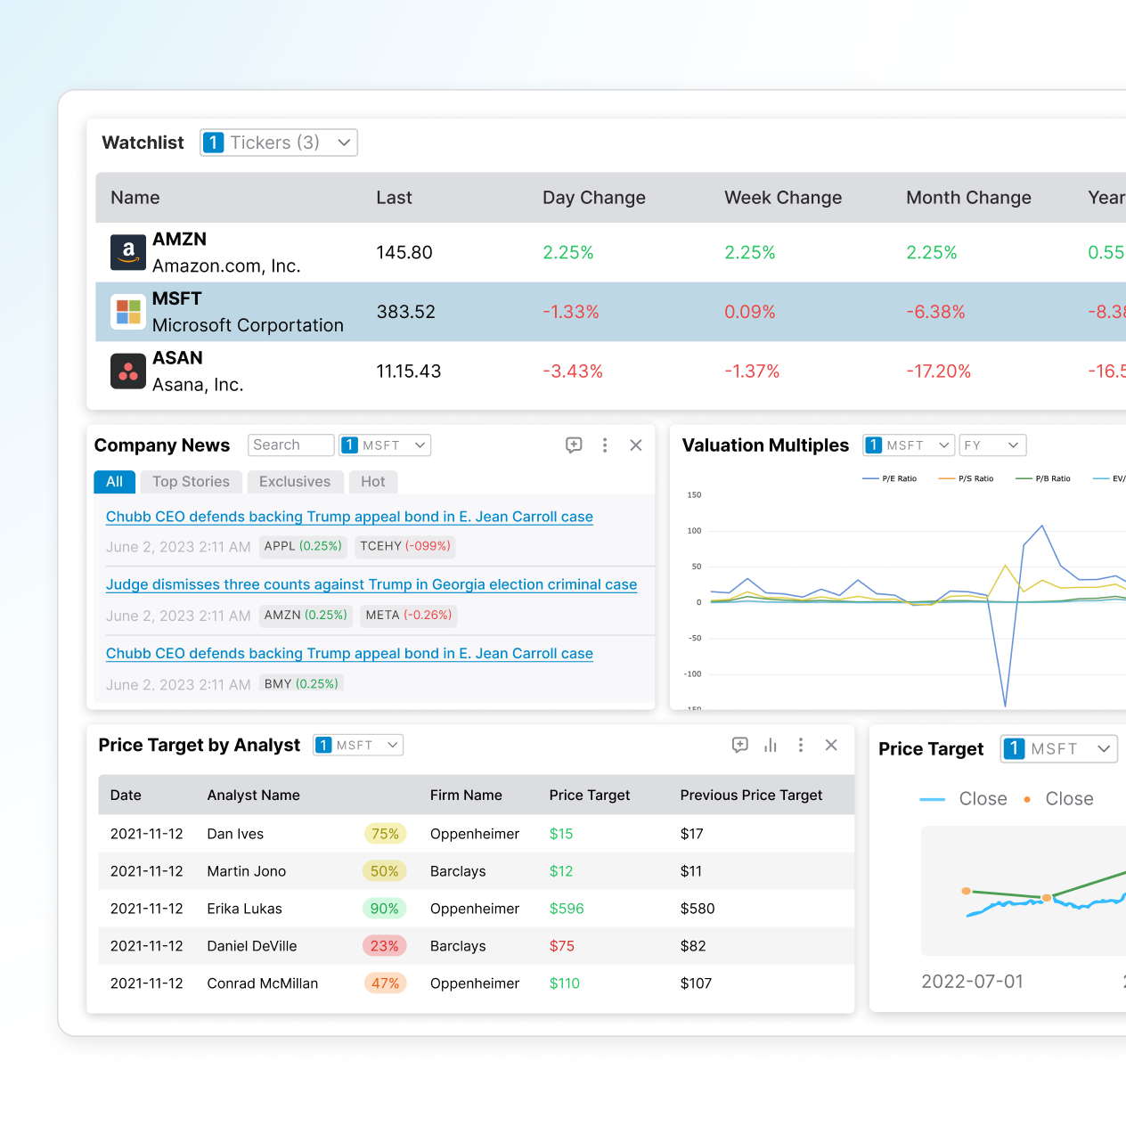Open Company News more options menu
This screenshot has height=1126, width=1126.
pos(605,445)
